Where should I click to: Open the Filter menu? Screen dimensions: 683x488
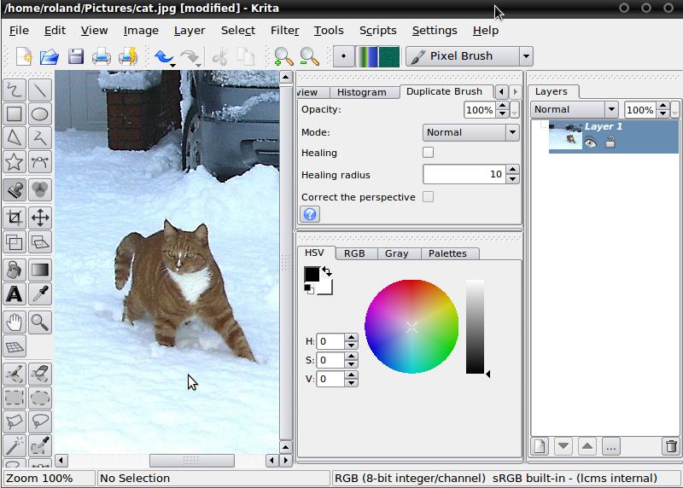[284, 30]
